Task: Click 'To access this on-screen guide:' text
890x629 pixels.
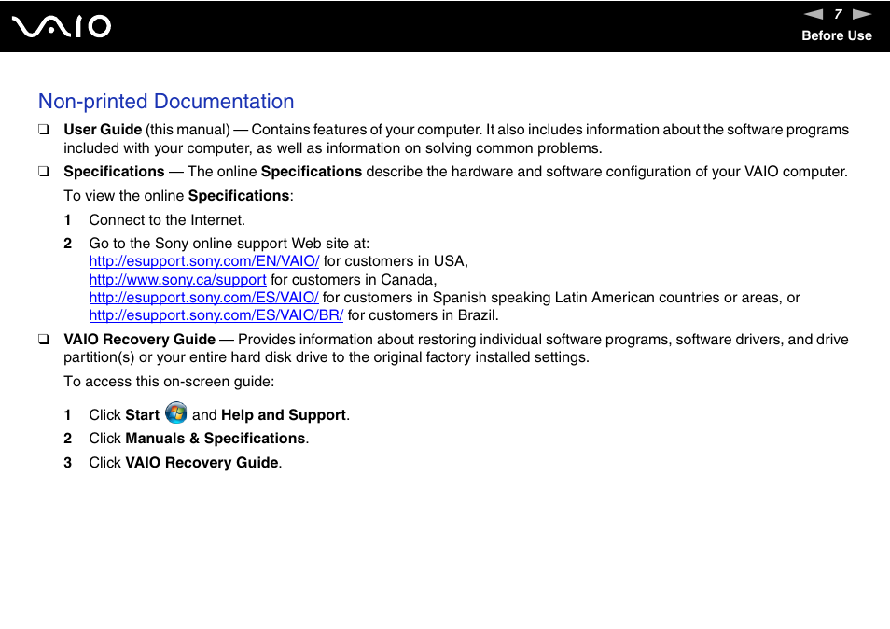Action: pyautogui.click(x=169, y=382)
